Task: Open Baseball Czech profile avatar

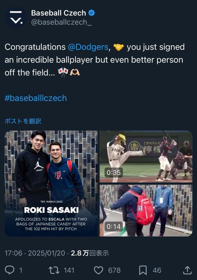Action: point(16,17)
